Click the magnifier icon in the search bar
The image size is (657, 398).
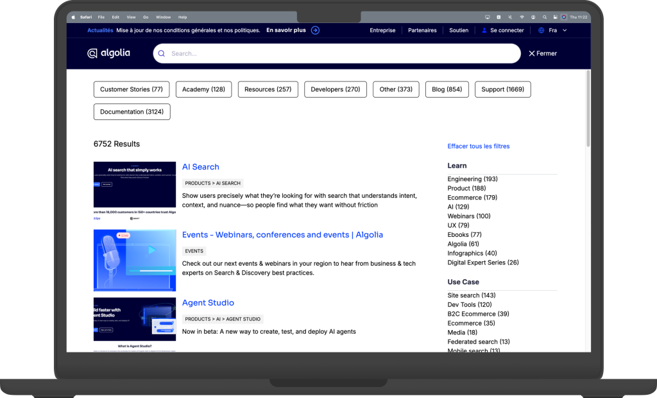coord(162,54)
